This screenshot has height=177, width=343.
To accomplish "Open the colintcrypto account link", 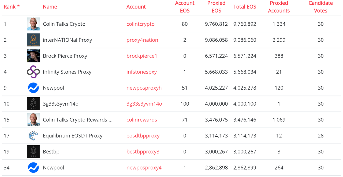I will pyautogui.click(x=140, y=24).
